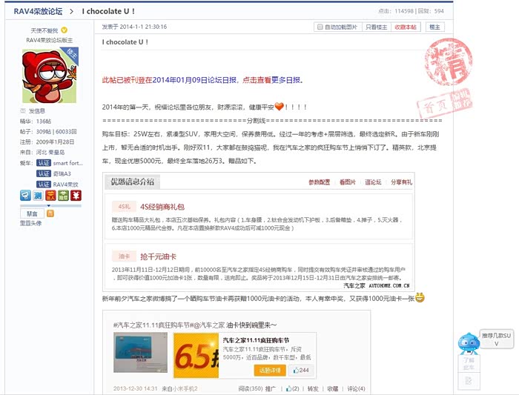Click the thumbs-up like button showing 244

pos(301,370)
